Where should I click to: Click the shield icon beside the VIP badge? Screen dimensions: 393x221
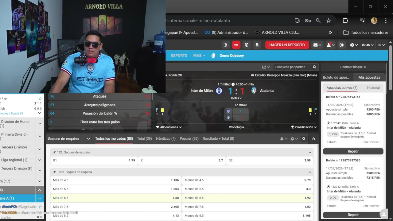pyautogui.click(x=247, y=45)
